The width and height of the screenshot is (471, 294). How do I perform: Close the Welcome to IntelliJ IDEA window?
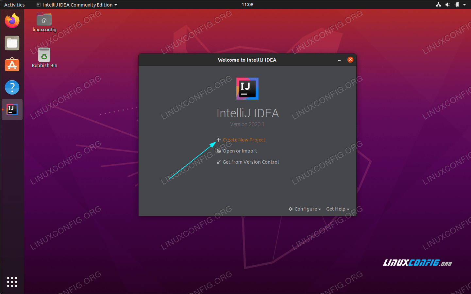coord(350,60)
